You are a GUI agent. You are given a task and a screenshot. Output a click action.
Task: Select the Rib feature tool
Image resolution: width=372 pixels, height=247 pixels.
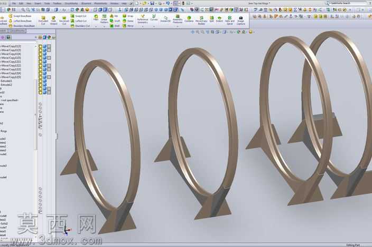click(x=114, y=16)
